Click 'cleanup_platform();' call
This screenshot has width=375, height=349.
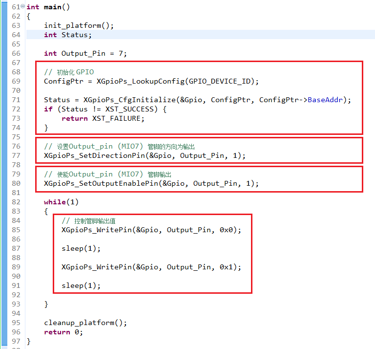click(85, 323)
